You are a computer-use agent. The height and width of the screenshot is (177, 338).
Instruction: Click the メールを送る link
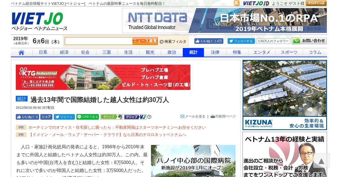click(x=193, y=116)
